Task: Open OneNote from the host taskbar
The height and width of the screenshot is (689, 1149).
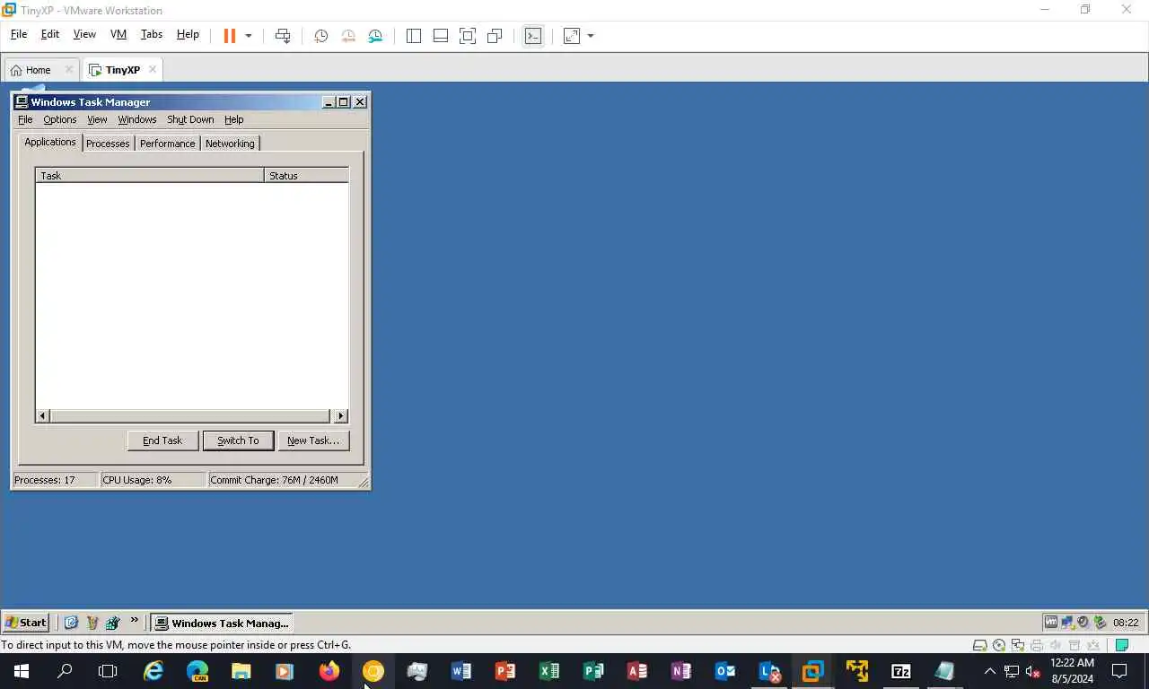Action: [681, 671]
